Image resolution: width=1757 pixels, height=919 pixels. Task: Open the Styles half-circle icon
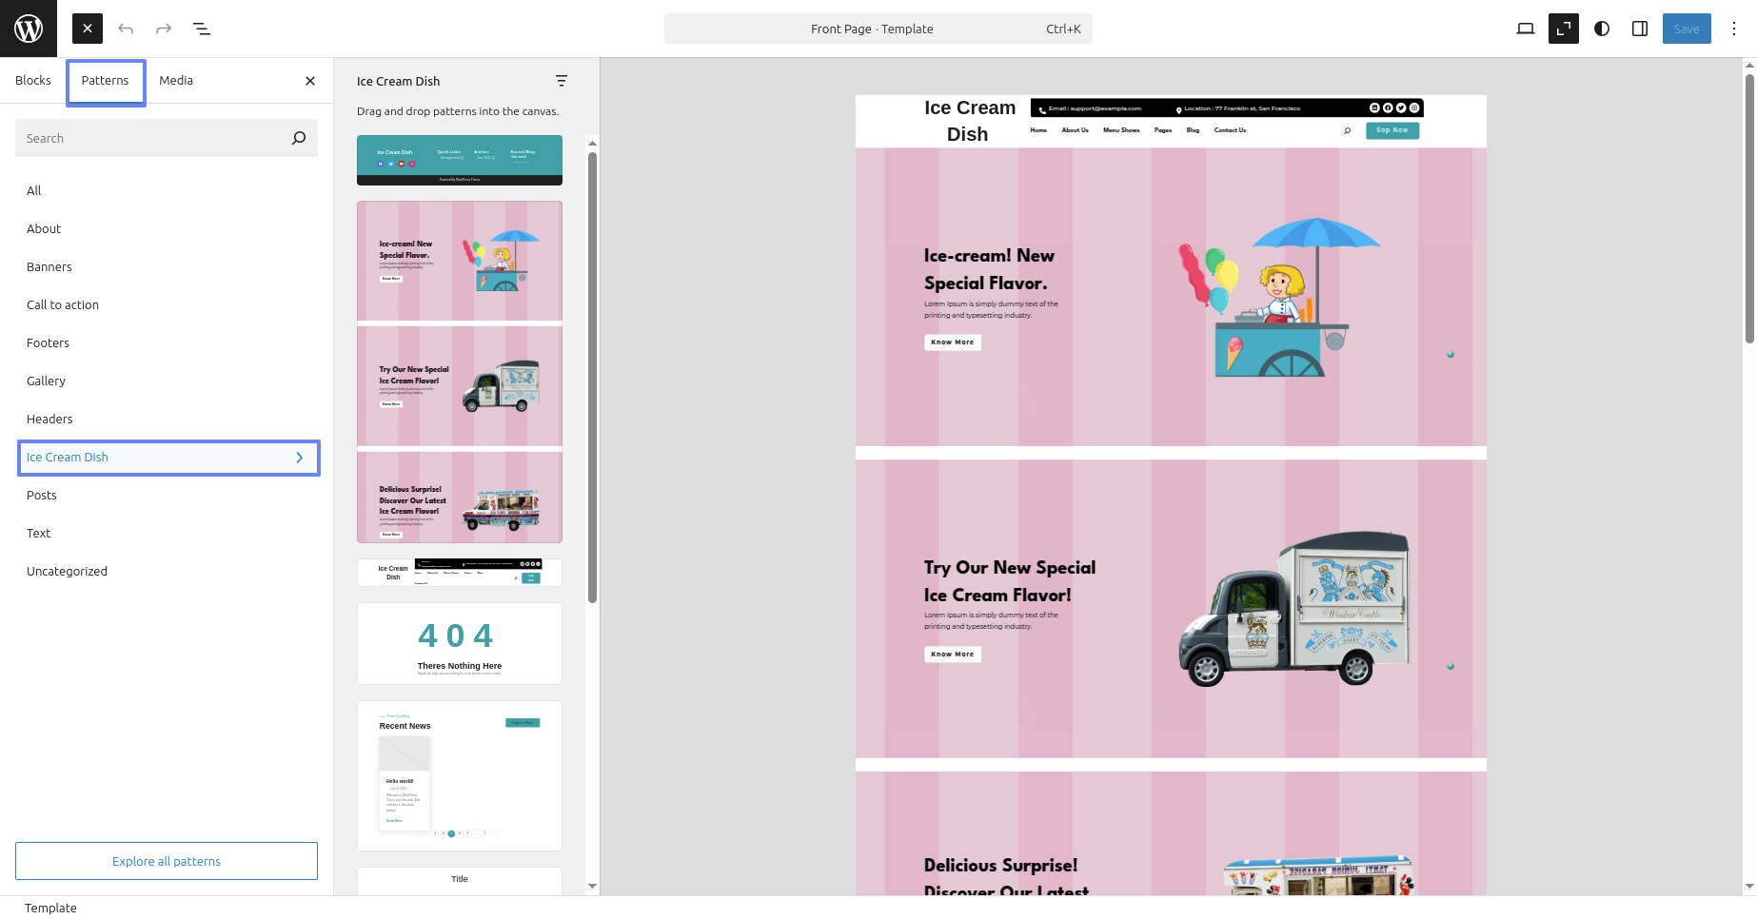(1602, 29)
